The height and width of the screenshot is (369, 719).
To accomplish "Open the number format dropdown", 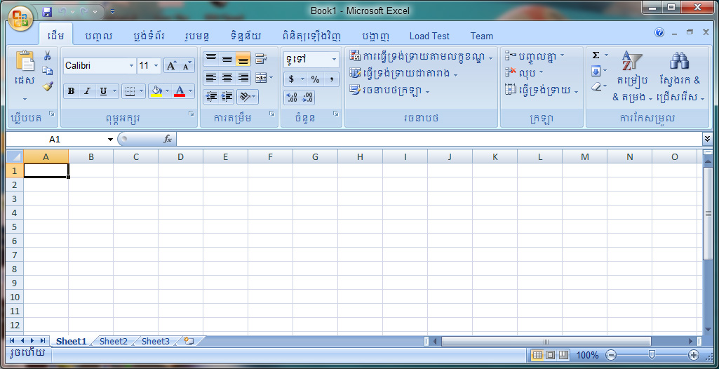I will (x=334, y=59).
